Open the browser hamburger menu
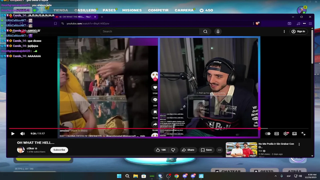This screenshot has width=320, height=180. [x=310, y=23]
